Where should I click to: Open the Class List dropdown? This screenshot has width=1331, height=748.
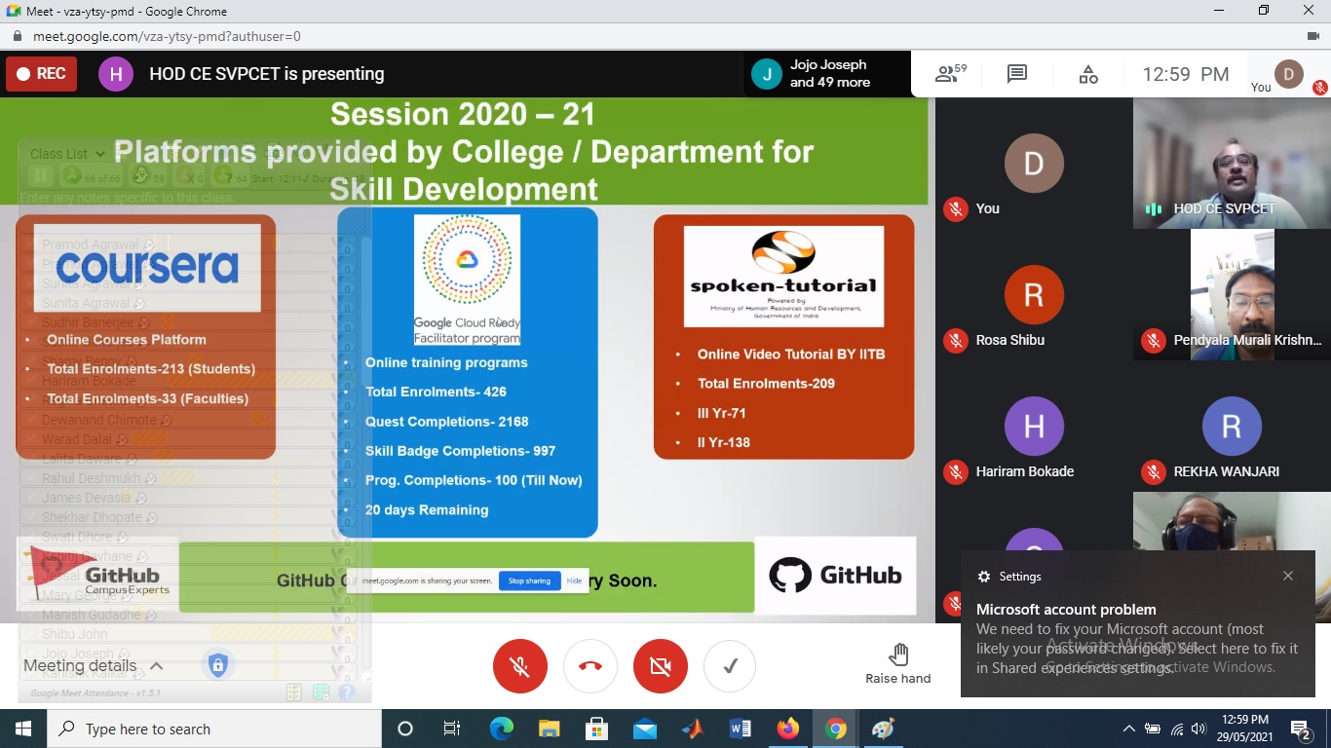tap(67, 154)
